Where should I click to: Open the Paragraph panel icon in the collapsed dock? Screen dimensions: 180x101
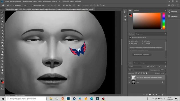pos(125,20)
